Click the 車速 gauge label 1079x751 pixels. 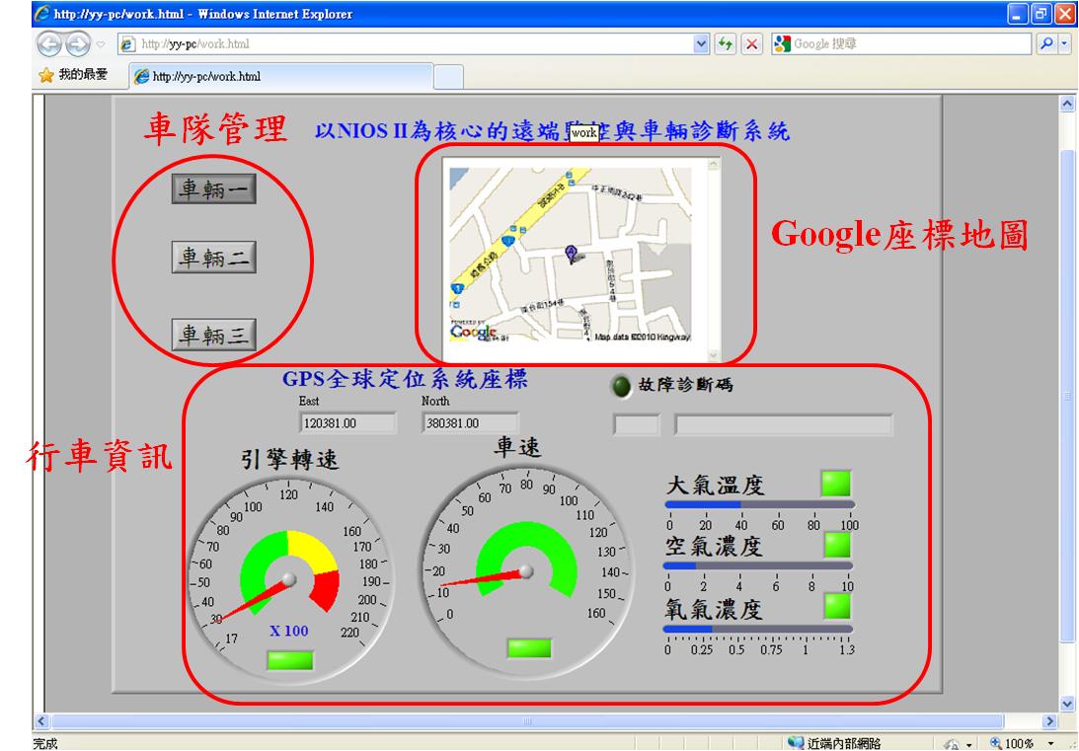(x=517, y=448)
